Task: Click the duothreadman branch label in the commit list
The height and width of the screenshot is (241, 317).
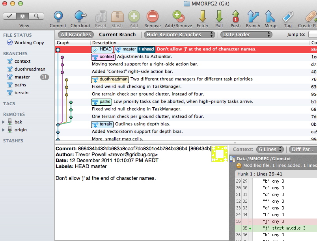Action: pyautogui.click(x=110, y=79)
